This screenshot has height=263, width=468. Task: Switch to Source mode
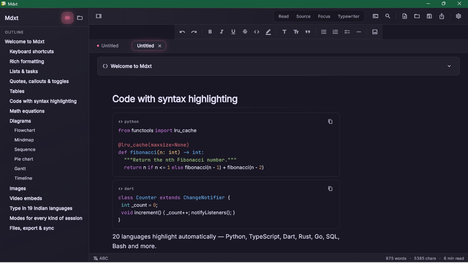click(303, 16)
